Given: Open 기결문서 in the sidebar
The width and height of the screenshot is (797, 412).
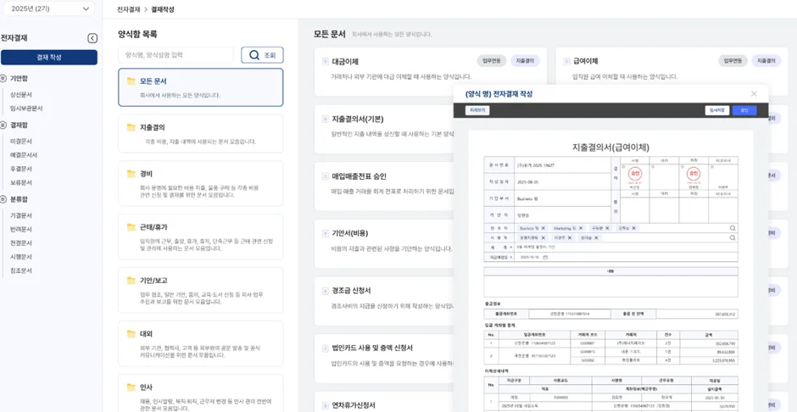Looking at the screenshot, I should click(x=21, y=215).
